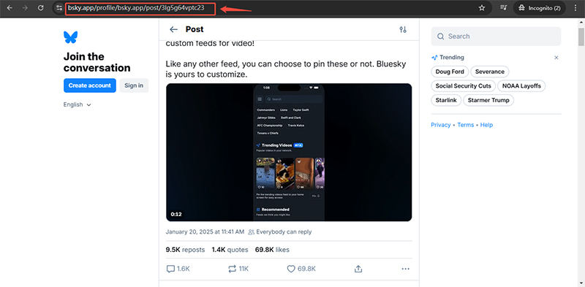Image resolution: width=585 pixels, height=287 pixels.
Task: Click the Trending heading icon
Action: pyautogui.click(x=434, y=58)
